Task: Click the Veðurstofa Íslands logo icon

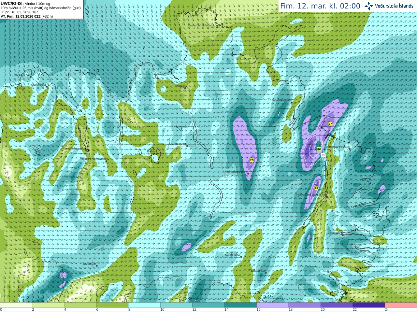Action: tap(369, 6)
